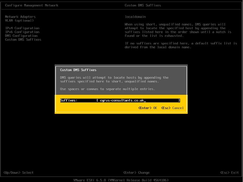Open IPv6 Configuration entry

(22, 32)
